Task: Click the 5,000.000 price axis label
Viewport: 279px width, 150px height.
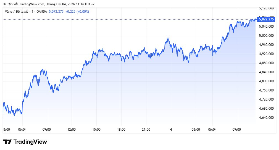Action: 266,36
